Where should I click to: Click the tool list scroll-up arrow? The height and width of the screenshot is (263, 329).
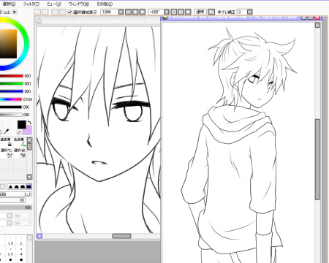pos(29,140)
